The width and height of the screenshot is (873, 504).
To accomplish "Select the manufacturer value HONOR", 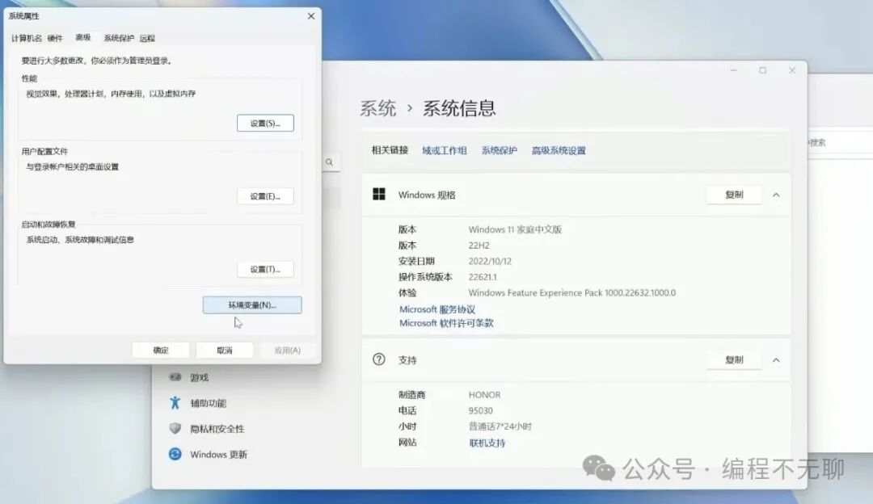I will point(484,394).
